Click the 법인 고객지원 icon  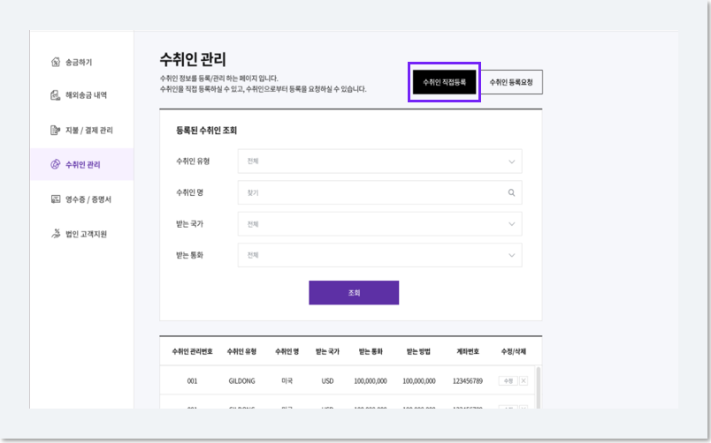pos(56,234)
